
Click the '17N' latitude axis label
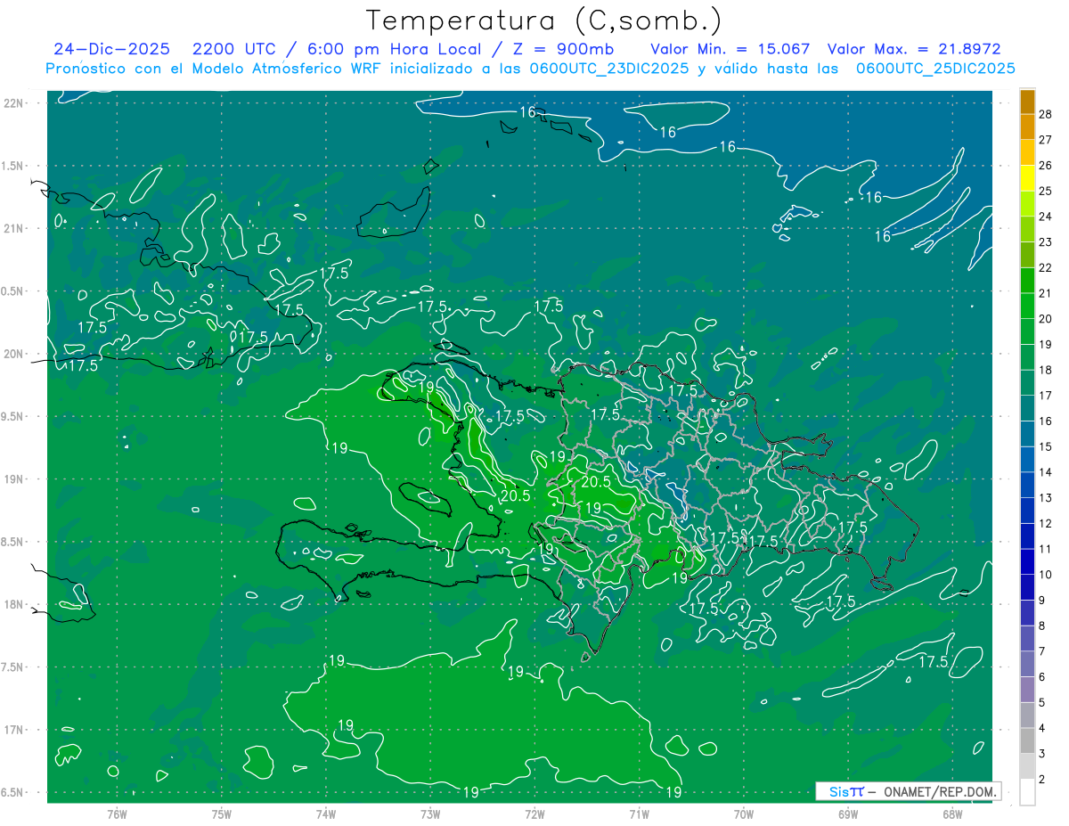point(13,730)
